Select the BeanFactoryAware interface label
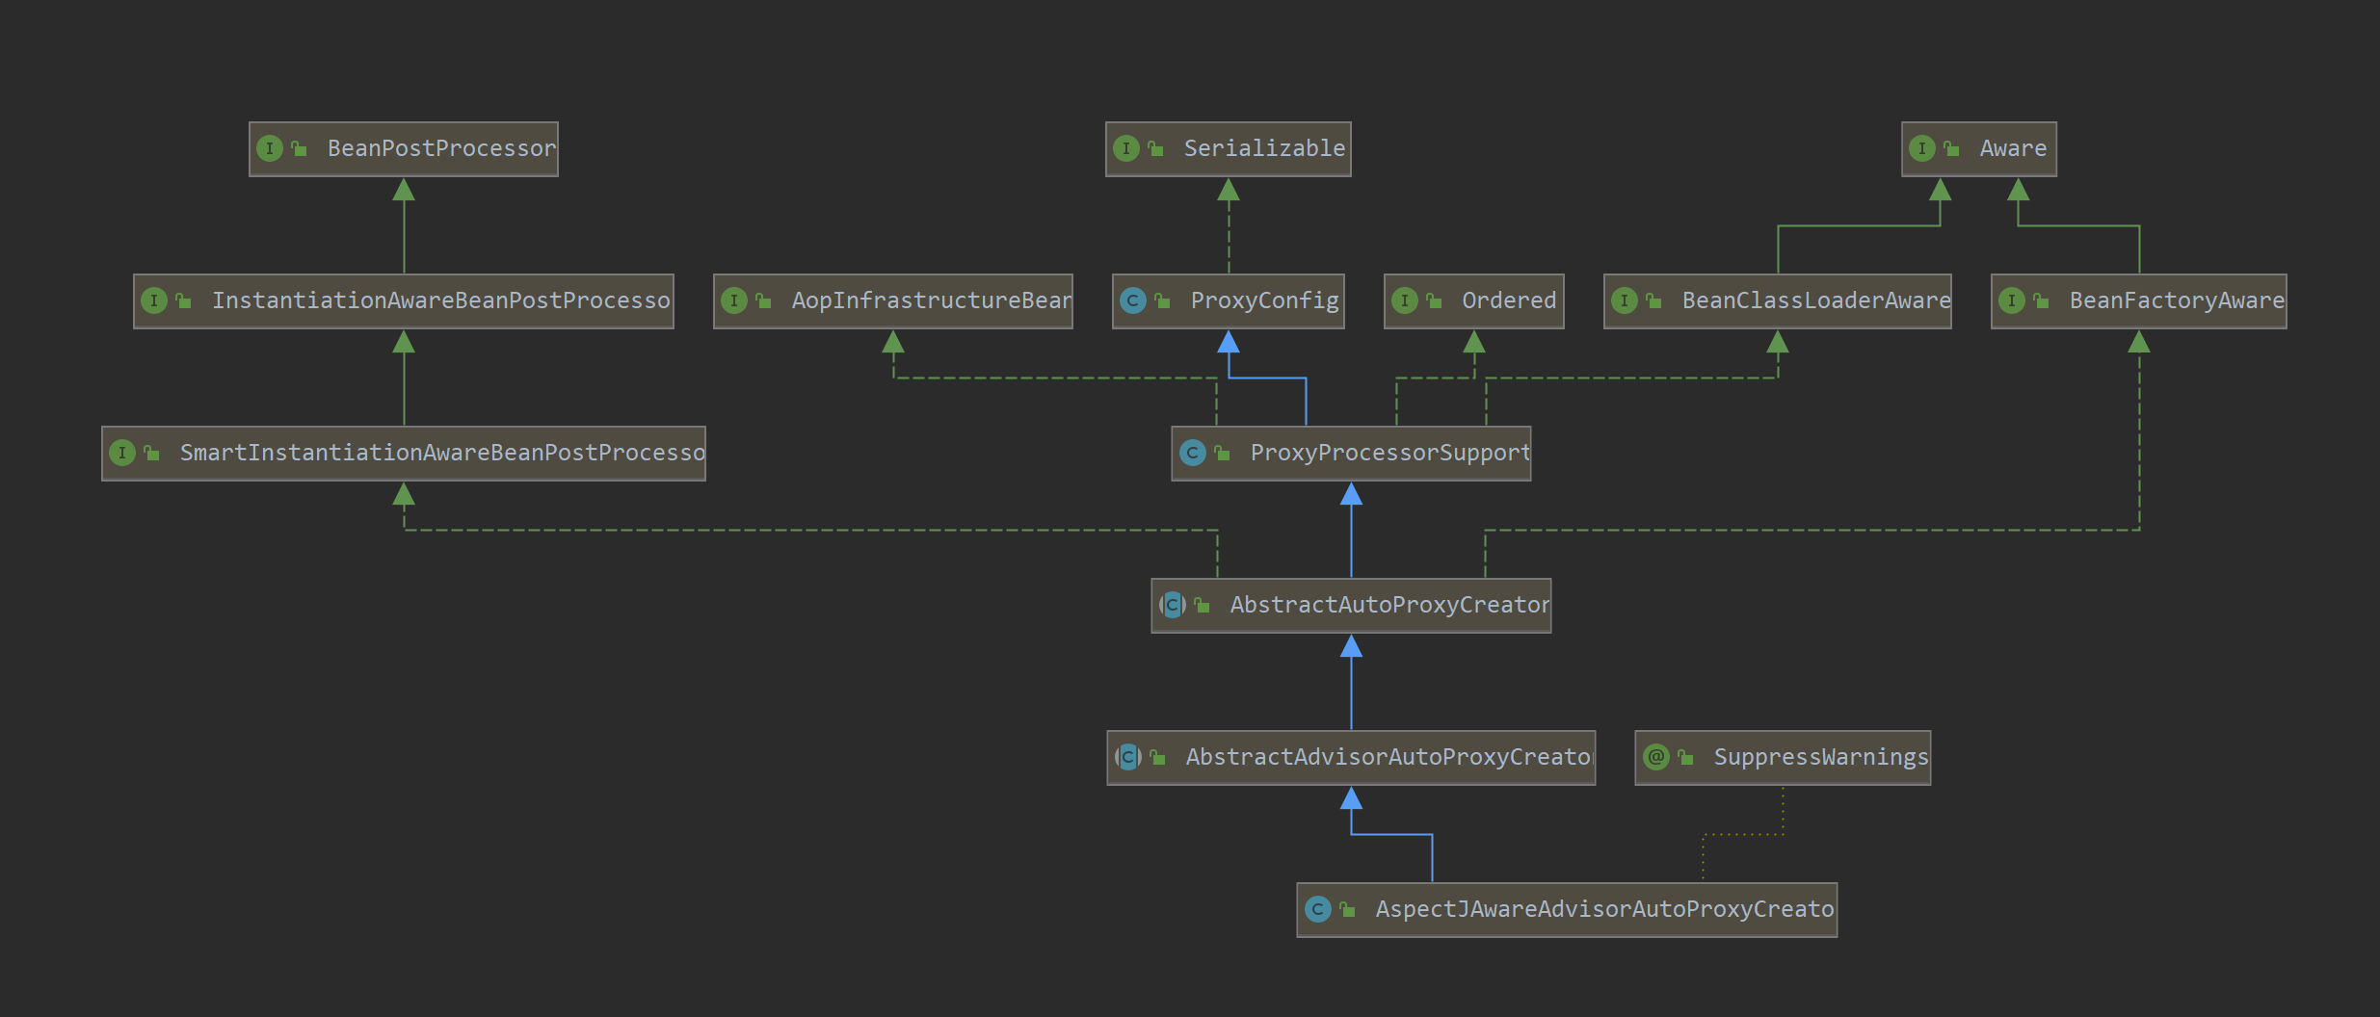This screenshot has height=1017, width=2380. 2177,300
